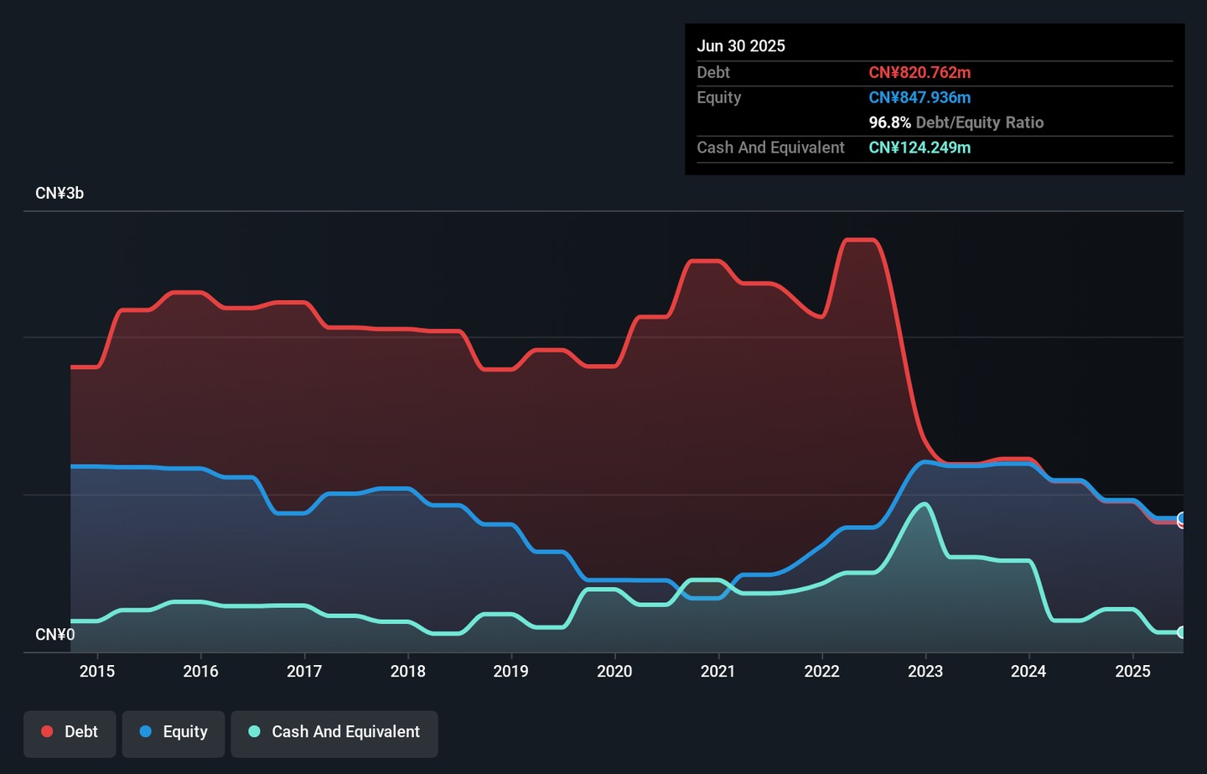
Task: Hide the Cash And Equivalent series
Action: tap(334, 733)
